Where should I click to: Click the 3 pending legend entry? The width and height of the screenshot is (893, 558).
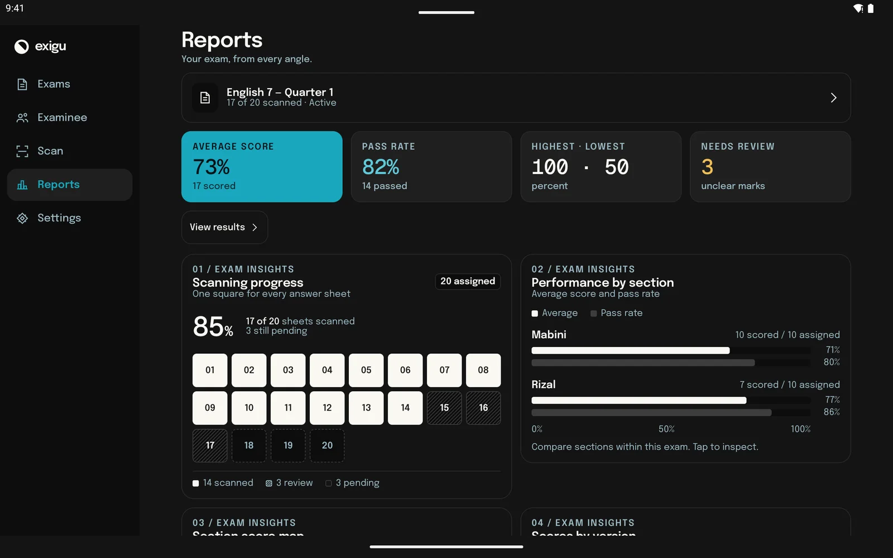click(352, 483)
